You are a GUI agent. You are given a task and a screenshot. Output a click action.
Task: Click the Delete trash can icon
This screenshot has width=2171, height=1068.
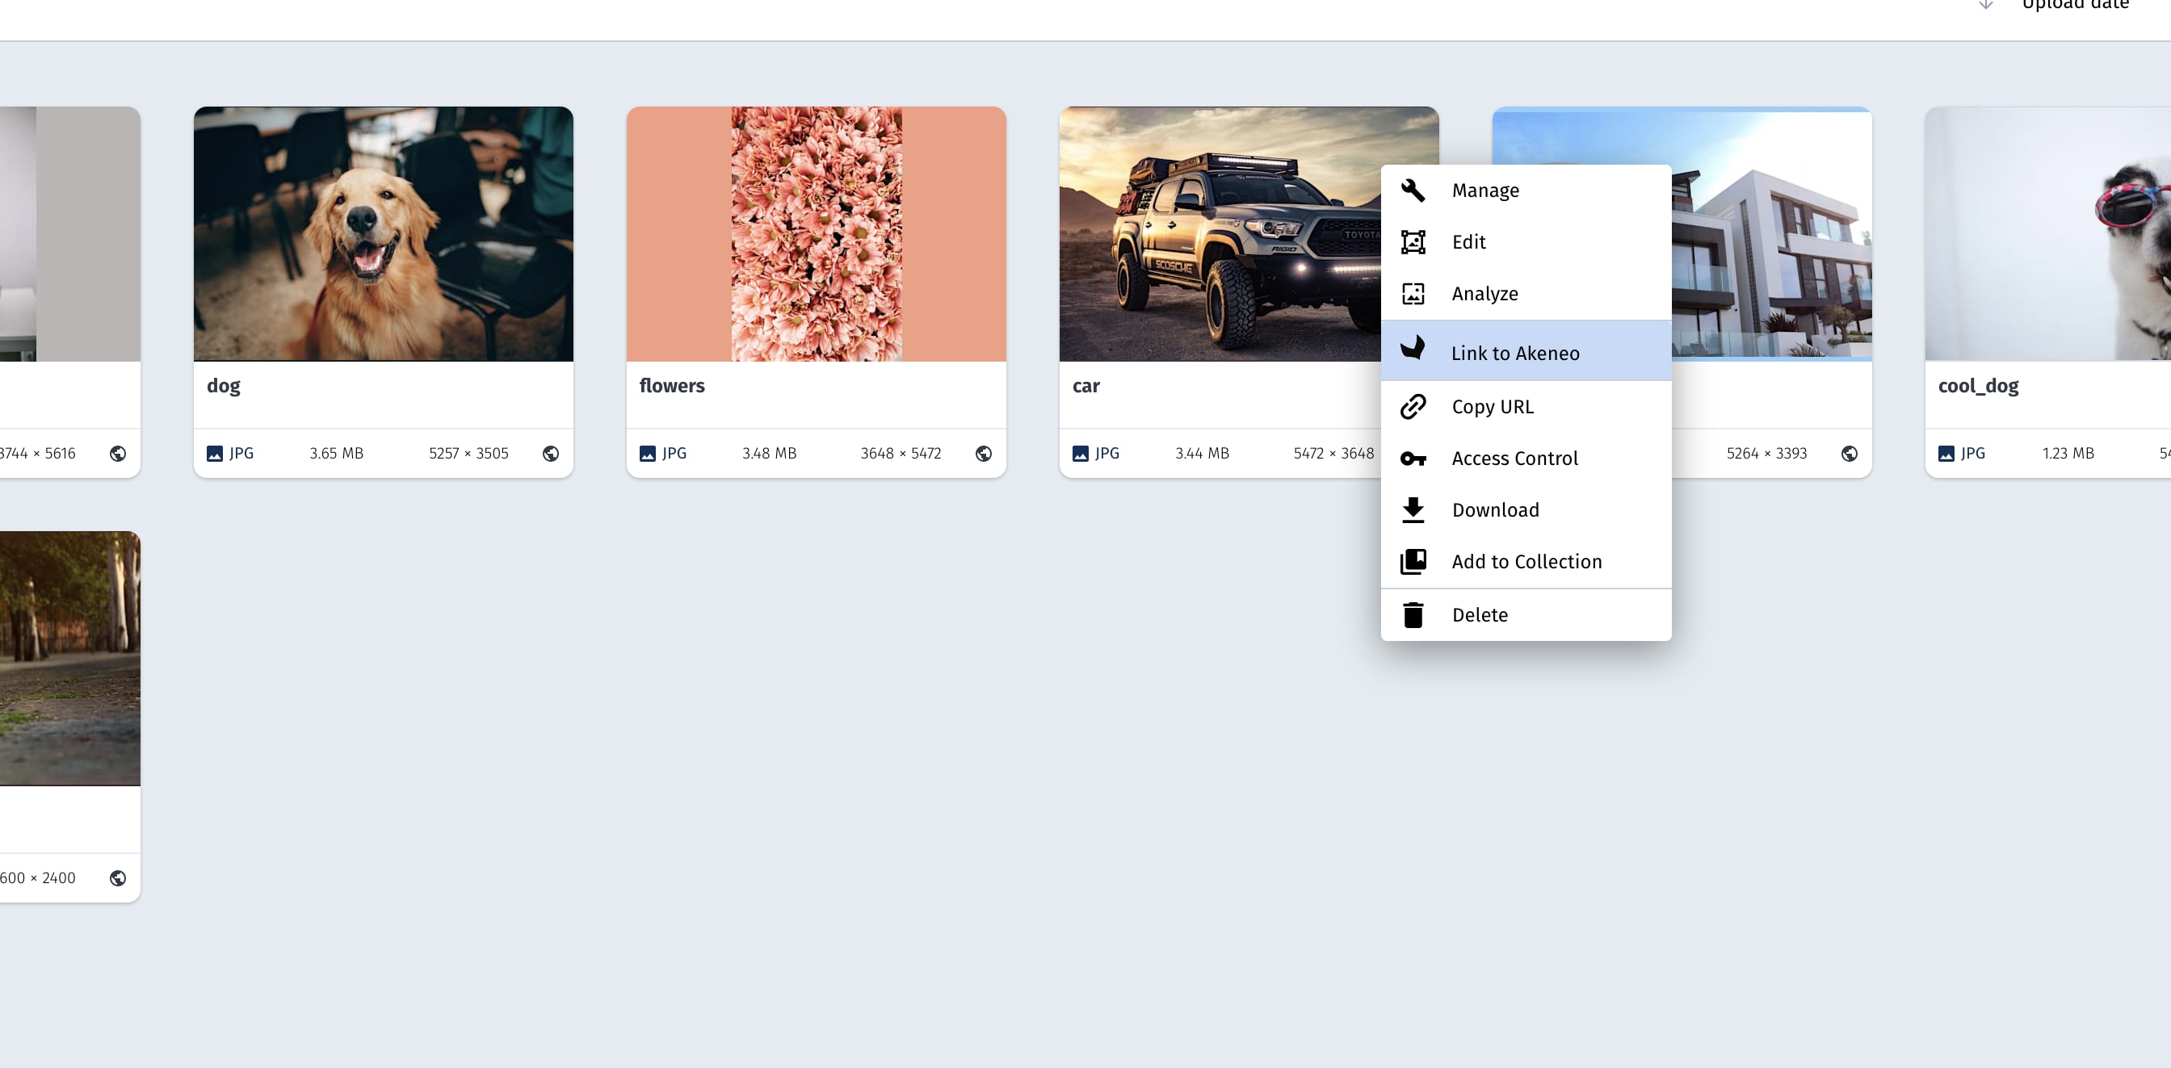[x=1413, y=615]
